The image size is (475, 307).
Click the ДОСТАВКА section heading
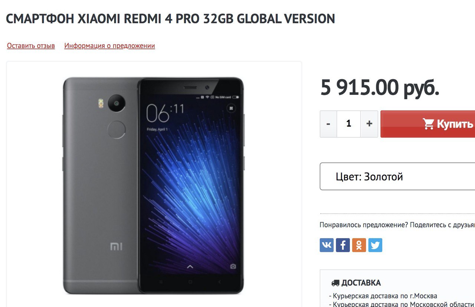(361, 283)
